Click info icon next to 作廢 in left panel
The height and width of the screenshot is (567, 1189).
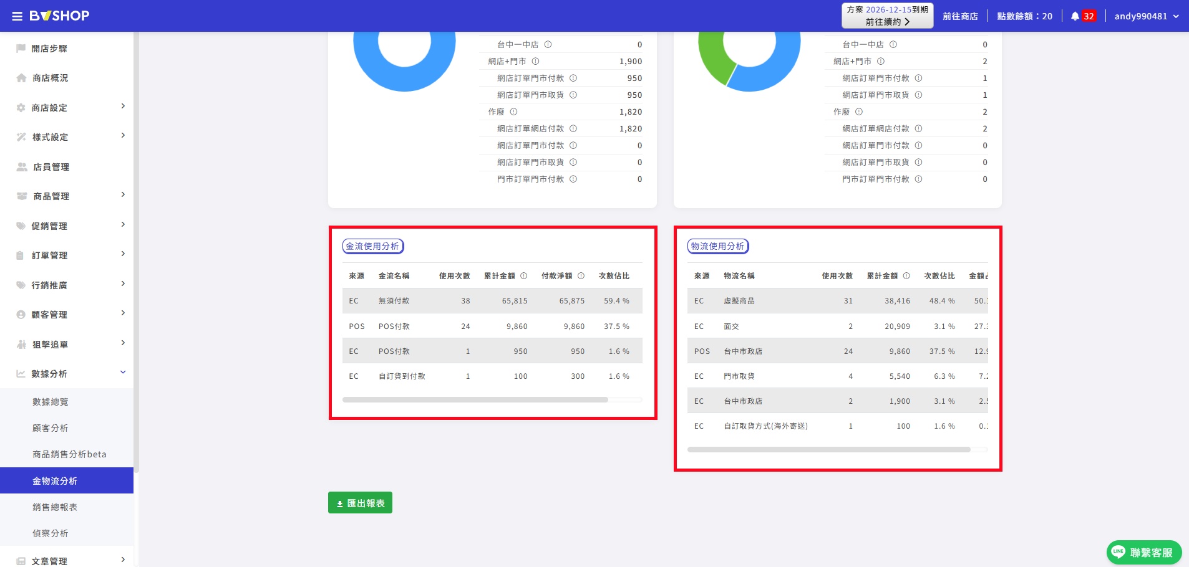pyautogui.click(x=513, y=112)
